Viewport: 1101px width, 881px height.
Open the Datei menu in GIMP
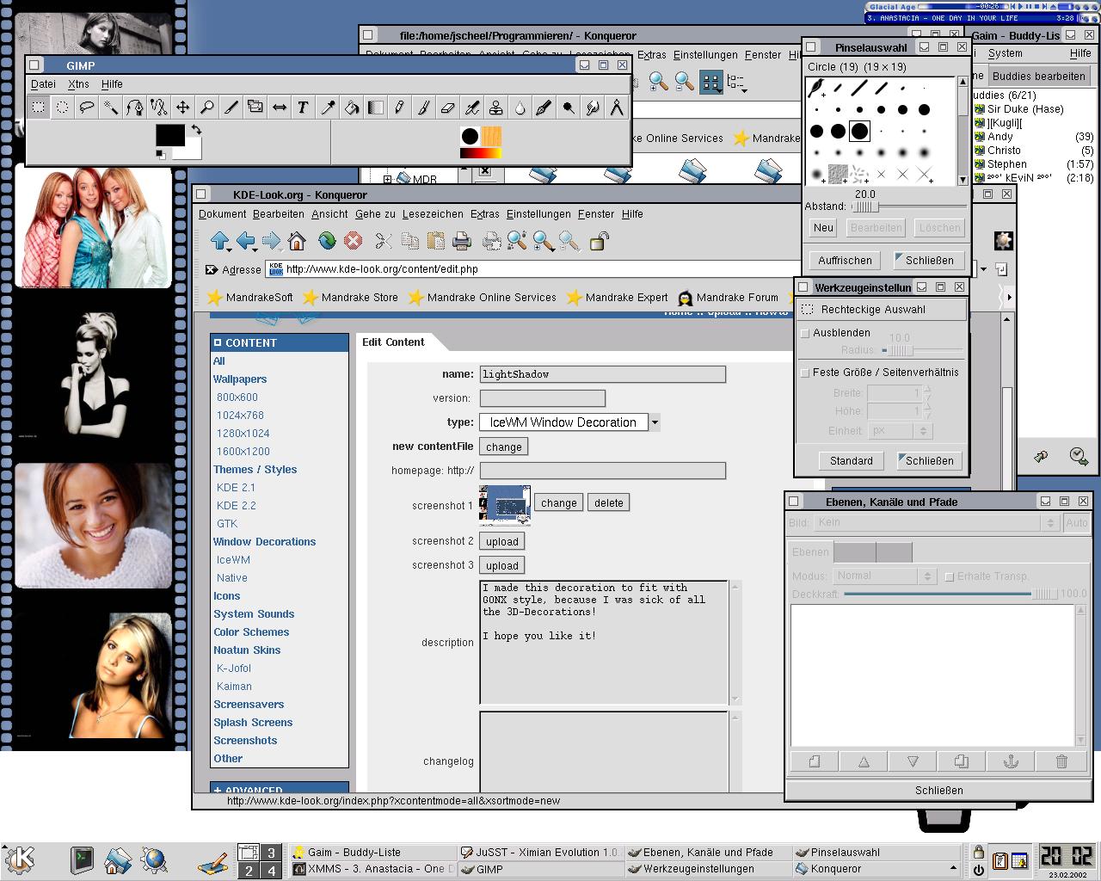[43, 84]
